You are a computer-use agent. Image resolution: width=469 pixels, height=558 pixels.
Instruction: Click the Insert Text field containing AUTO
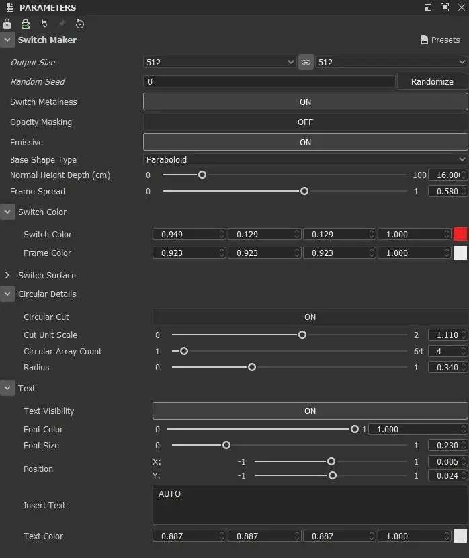[x=310, y=505]
